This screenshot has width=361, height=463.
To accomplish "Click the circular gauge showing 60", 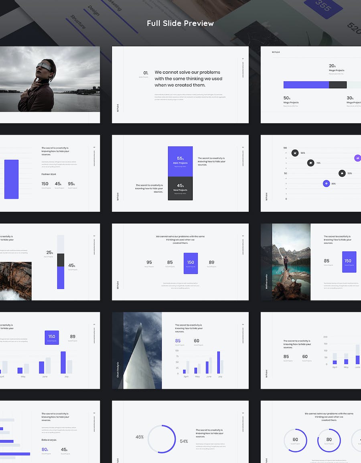I will point(295,440).
